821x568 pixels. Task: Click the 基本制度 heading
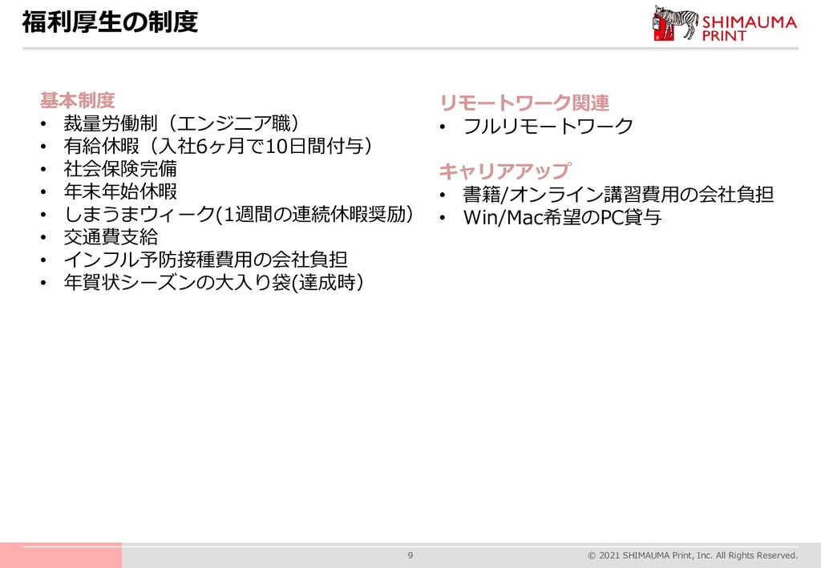[x=78, y=100]
